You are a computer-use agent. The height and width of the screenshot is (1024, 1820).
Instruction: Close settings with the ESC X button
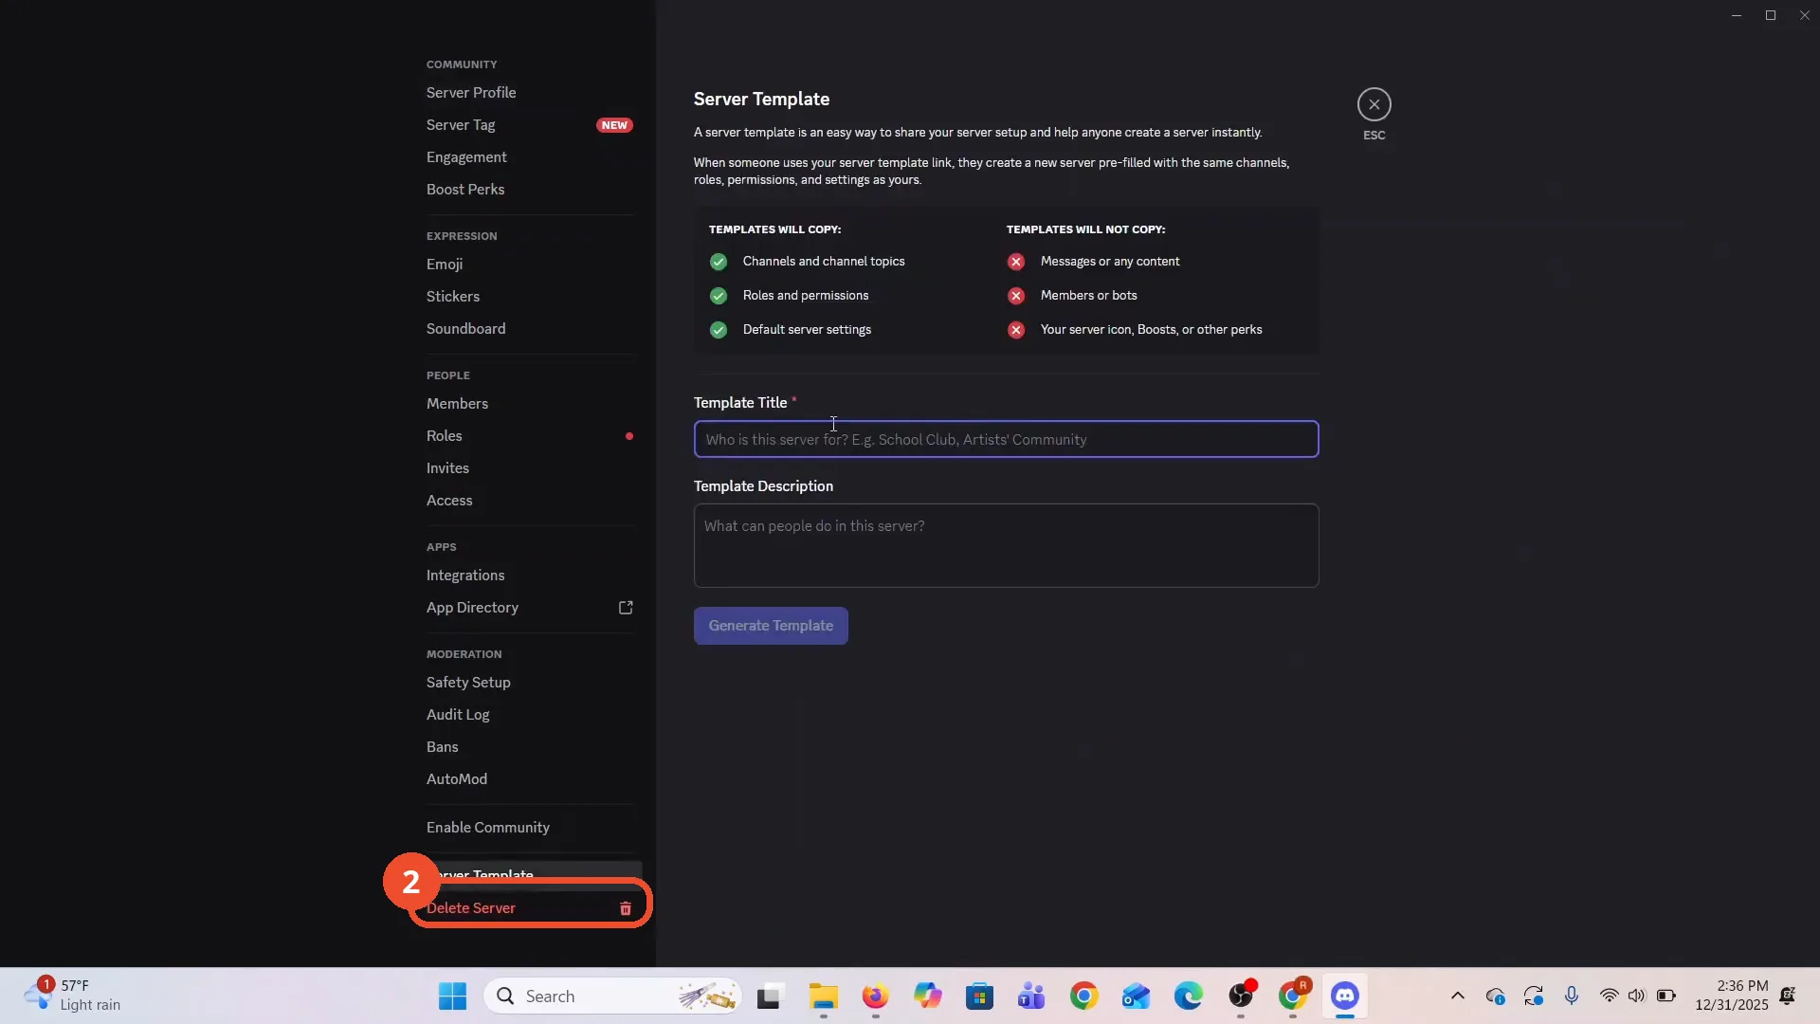pyautogui.click(x=1374, y=104)
